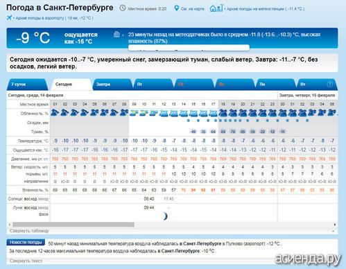Click the white popup box under the banner
The height and width of the screenshot is (269, 346).
pyautogui.click(x=189, y=48)
